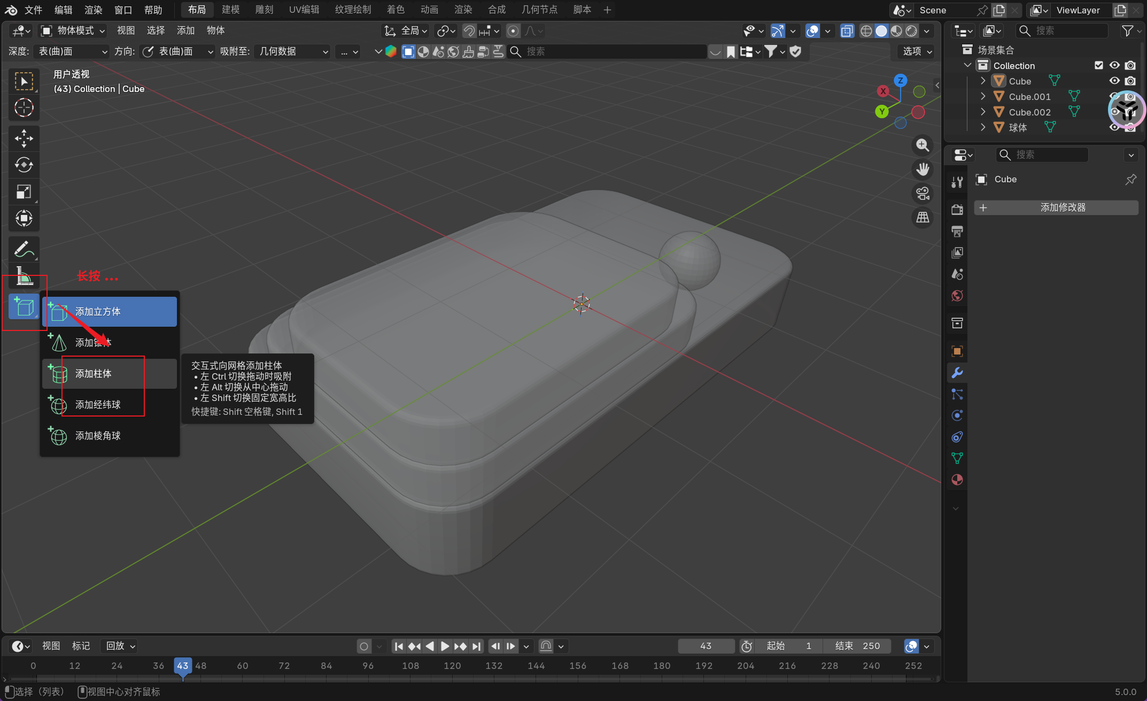Click the camera view gizmo icon

pyautogui.click(x=923, y=194)
